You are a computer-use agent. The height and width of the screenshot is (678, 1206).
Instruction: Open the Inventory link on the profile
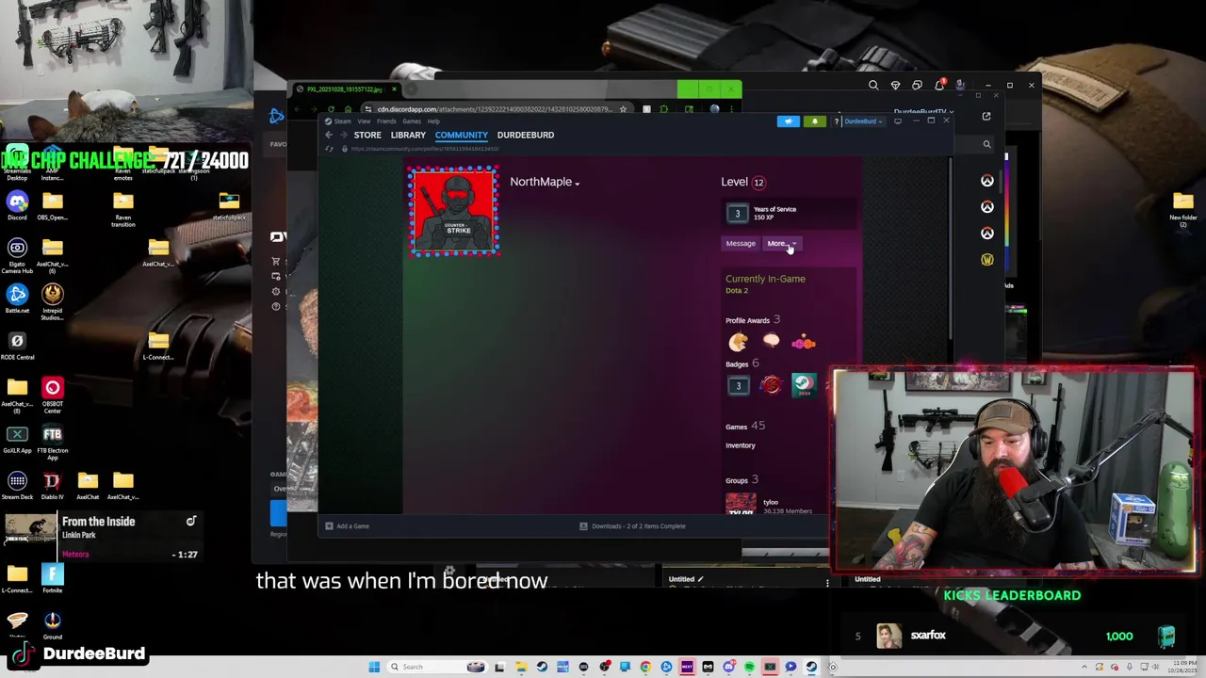click(x=741, y=445)
